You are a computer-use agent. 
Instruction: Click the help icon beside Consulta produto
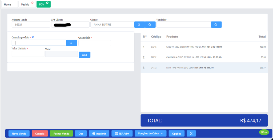tap(33, 37)
